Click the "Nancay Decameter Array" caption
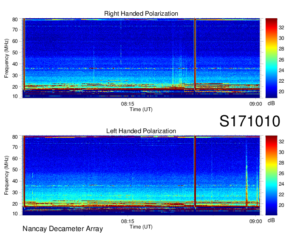The width and height of the screenshot is (289, 234). (62, 229)
